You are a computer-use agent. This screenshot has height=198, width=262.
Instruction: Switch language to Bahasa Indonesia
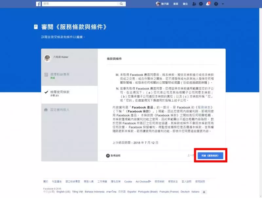pos(95,192)
